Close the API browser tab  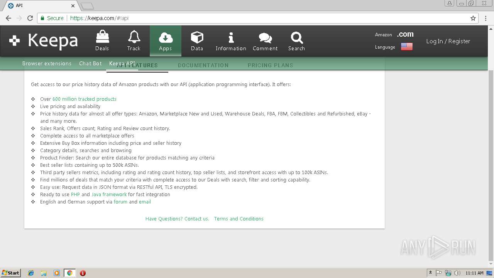[73, 6]
